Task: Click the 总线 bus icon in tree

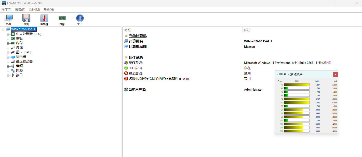Action: coord(13,47)
